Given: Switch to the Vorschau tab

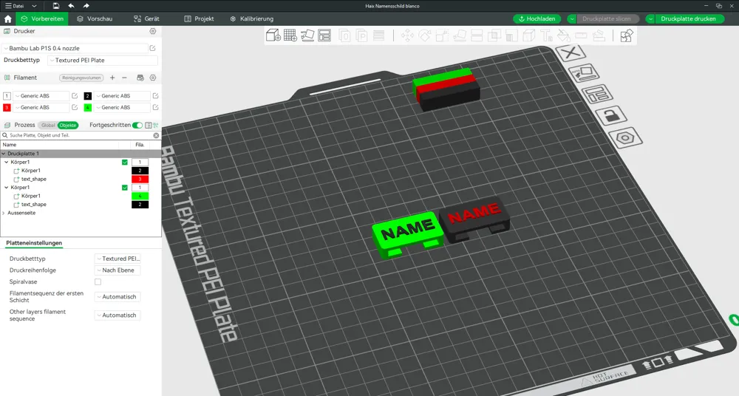Looking at the screenshot, I should (95, 19).
